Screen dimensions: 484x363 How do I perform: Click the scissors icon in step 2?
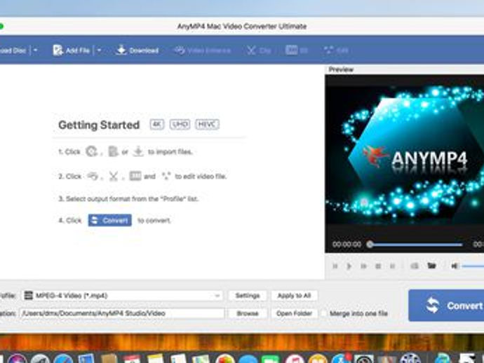tap(113, 176)
